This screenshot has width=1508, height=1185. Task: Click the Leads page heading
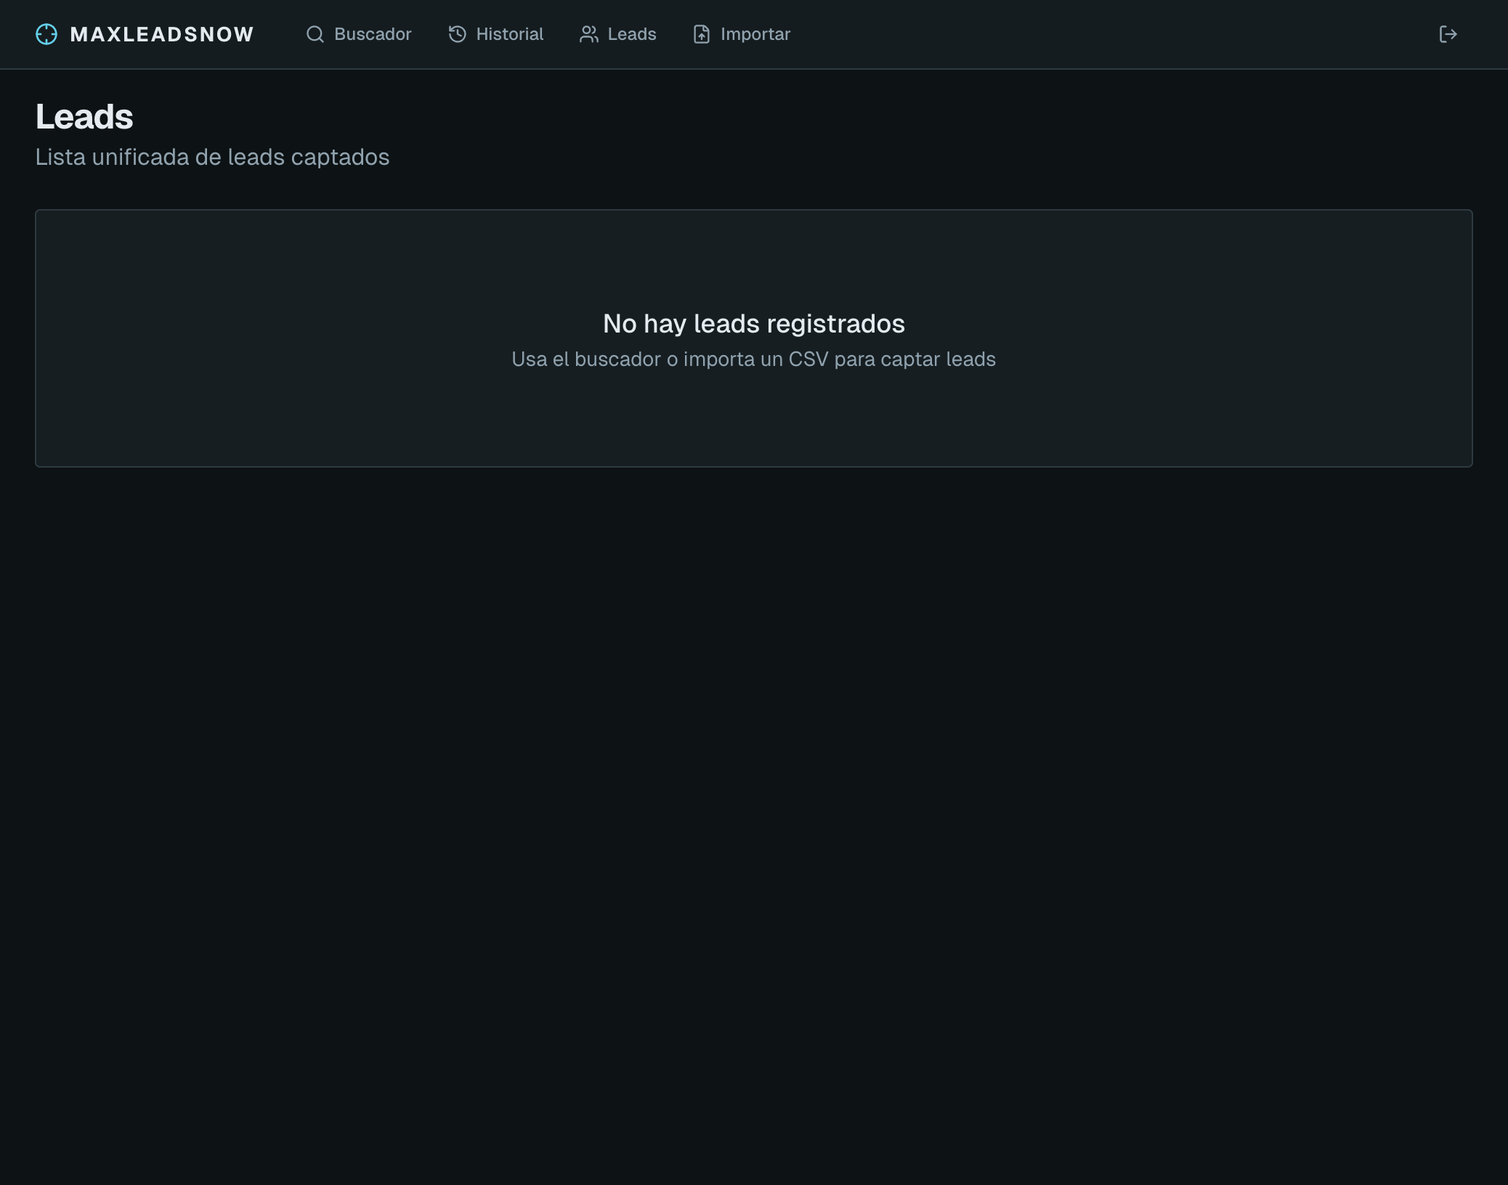(84, 117)
